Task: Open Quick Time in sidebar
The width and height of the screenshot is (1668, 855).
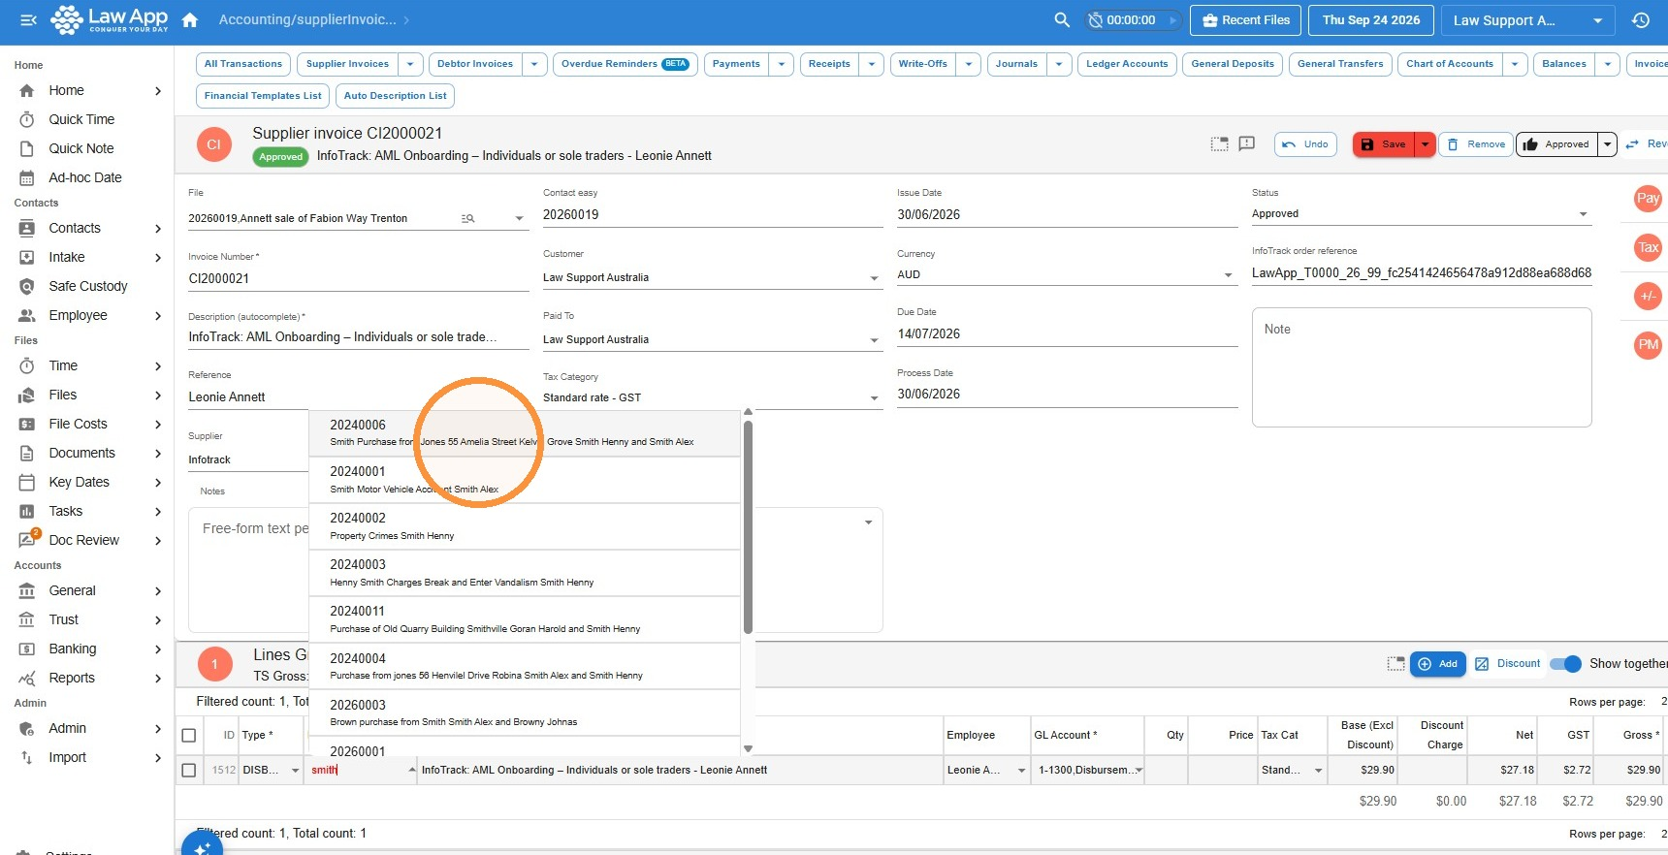Action: (x=81, y=119)
